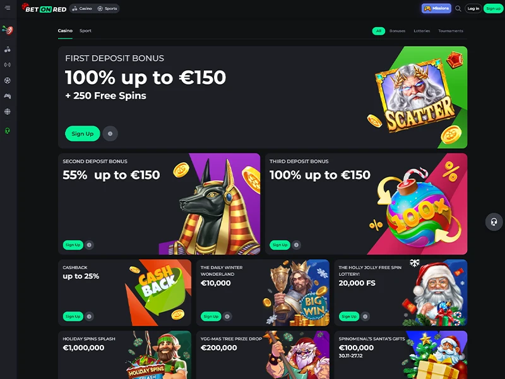
Task: Filter promotions by Lotteries
Action: pyautogui.click(x=422, y=31)
